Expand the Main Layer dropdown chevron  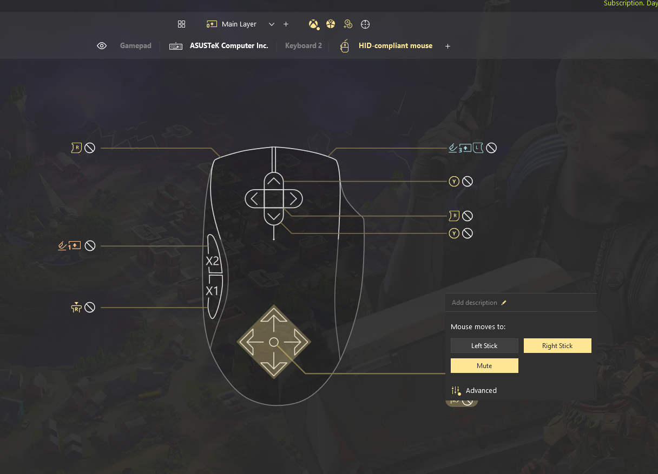coord(272,24)
